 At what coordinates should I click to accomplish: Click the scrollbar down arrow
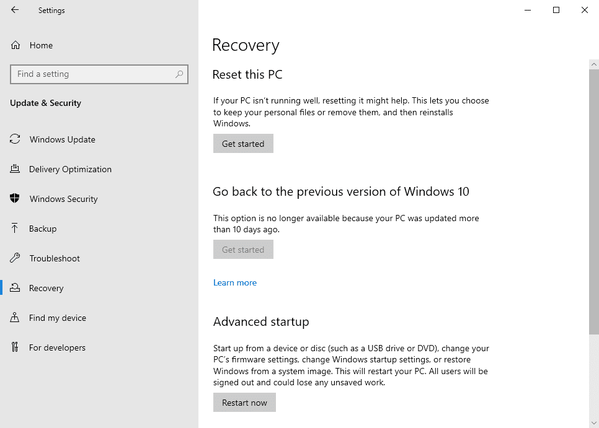pos(594,423)
